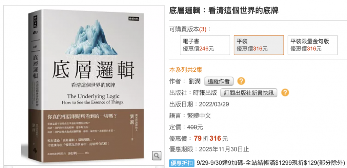Open the help icon beside 訂閱出版社新書快訊
347x168 pixels.
[x=285, y=93]
